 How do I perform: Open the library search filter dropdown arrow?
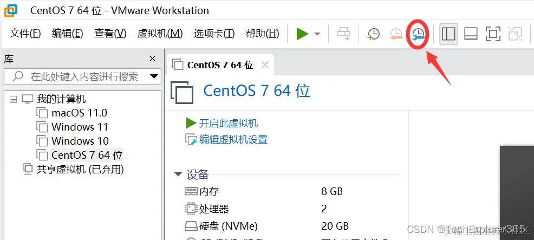(x=154, y=76)
